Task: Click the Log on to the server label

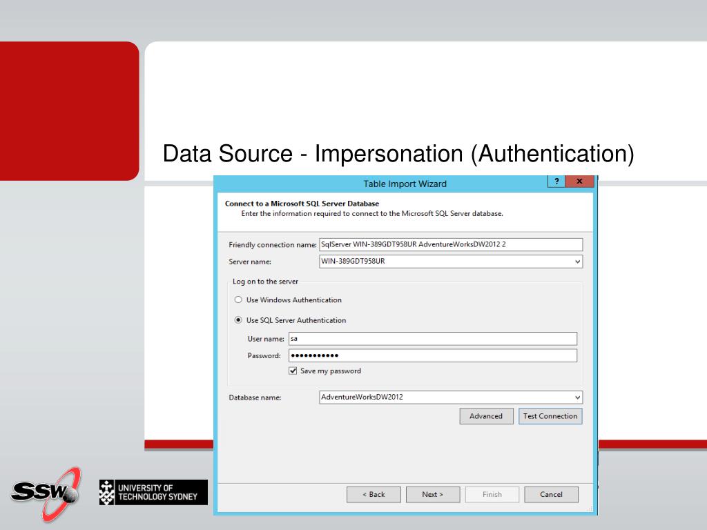Action: click(265, 282)
